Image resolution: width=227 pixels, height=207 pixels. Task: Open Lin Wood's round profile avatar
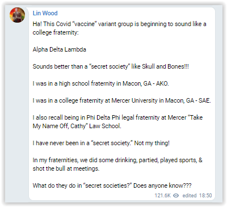click(17, 15)
